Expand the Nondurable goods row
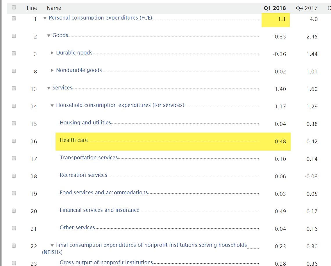 [x=52, y=71]
